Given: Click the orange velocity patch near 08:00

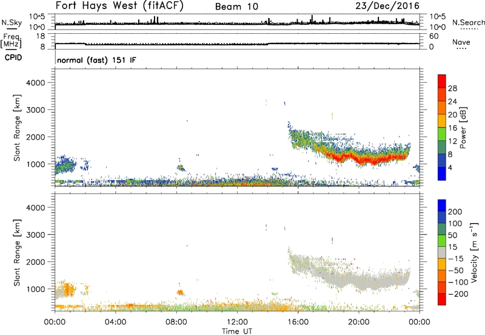Looking at the screenshot, I should [180, 292].
